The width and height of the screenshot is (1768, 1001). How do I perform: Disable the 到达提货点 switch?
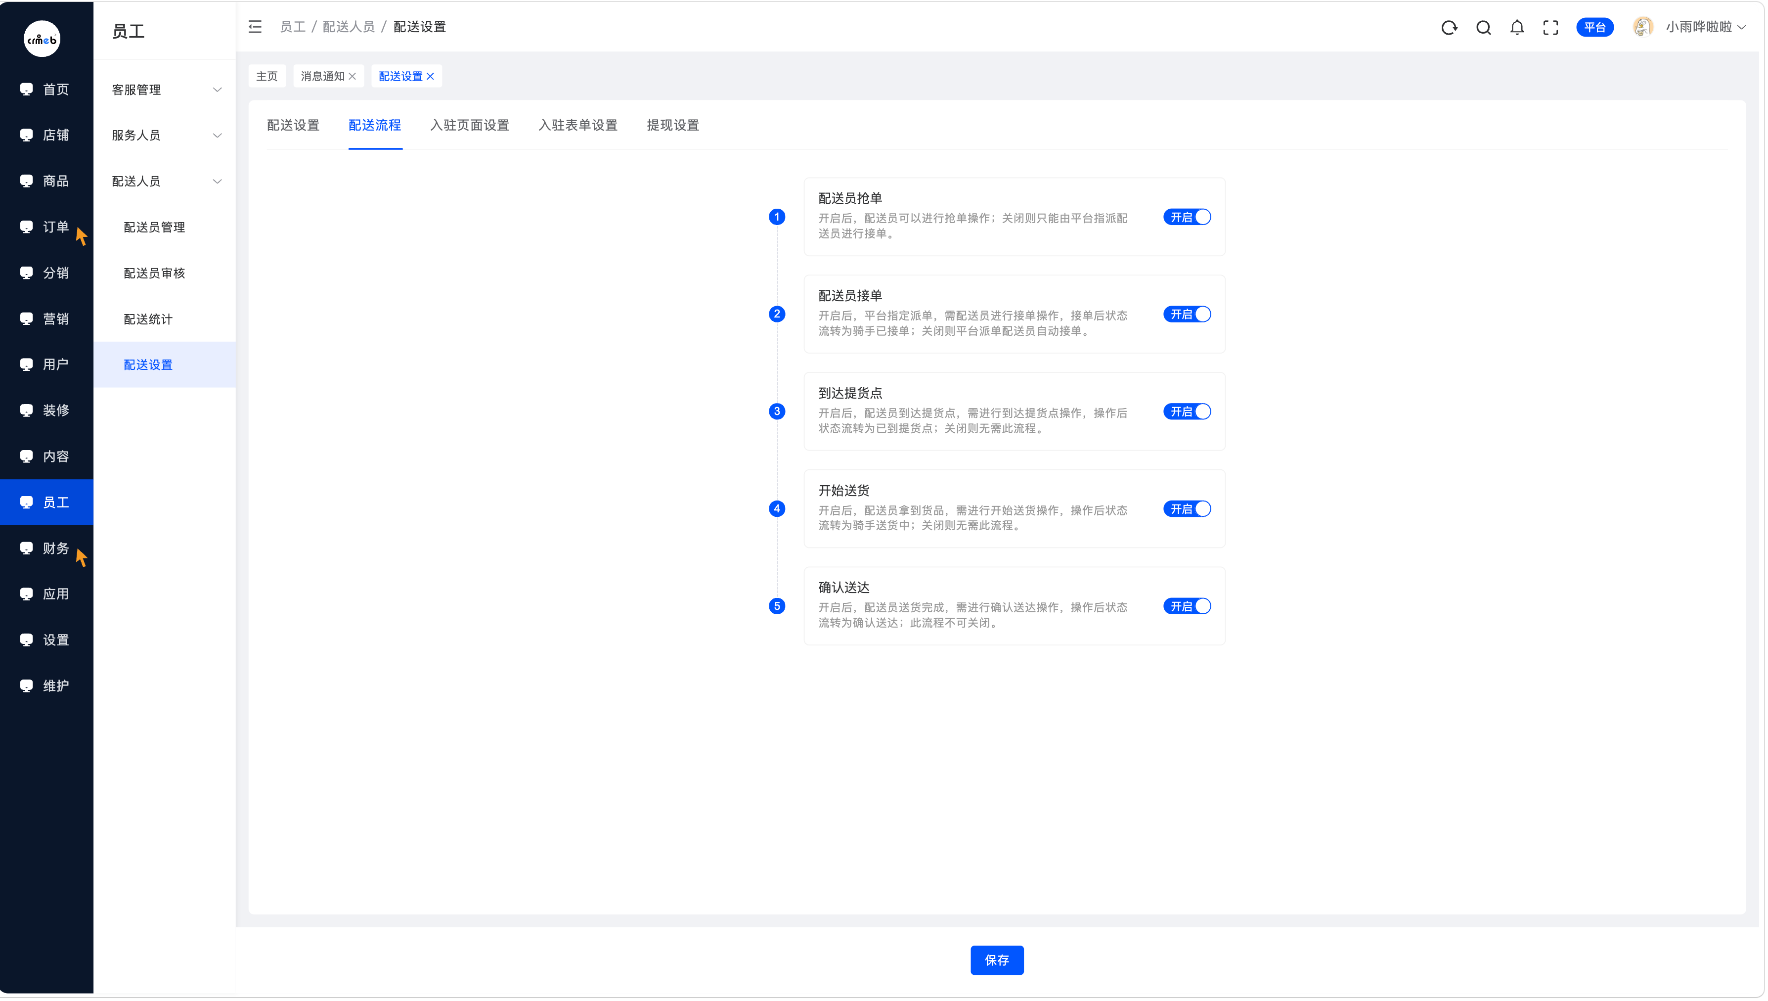coord(1187,412)
